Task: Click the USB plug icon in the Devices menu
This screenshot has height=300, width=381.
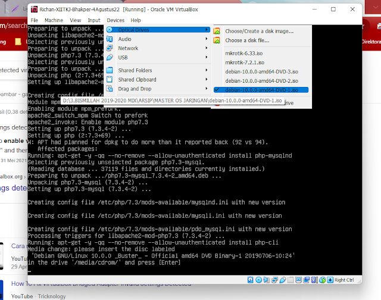Action: (110, 57)
